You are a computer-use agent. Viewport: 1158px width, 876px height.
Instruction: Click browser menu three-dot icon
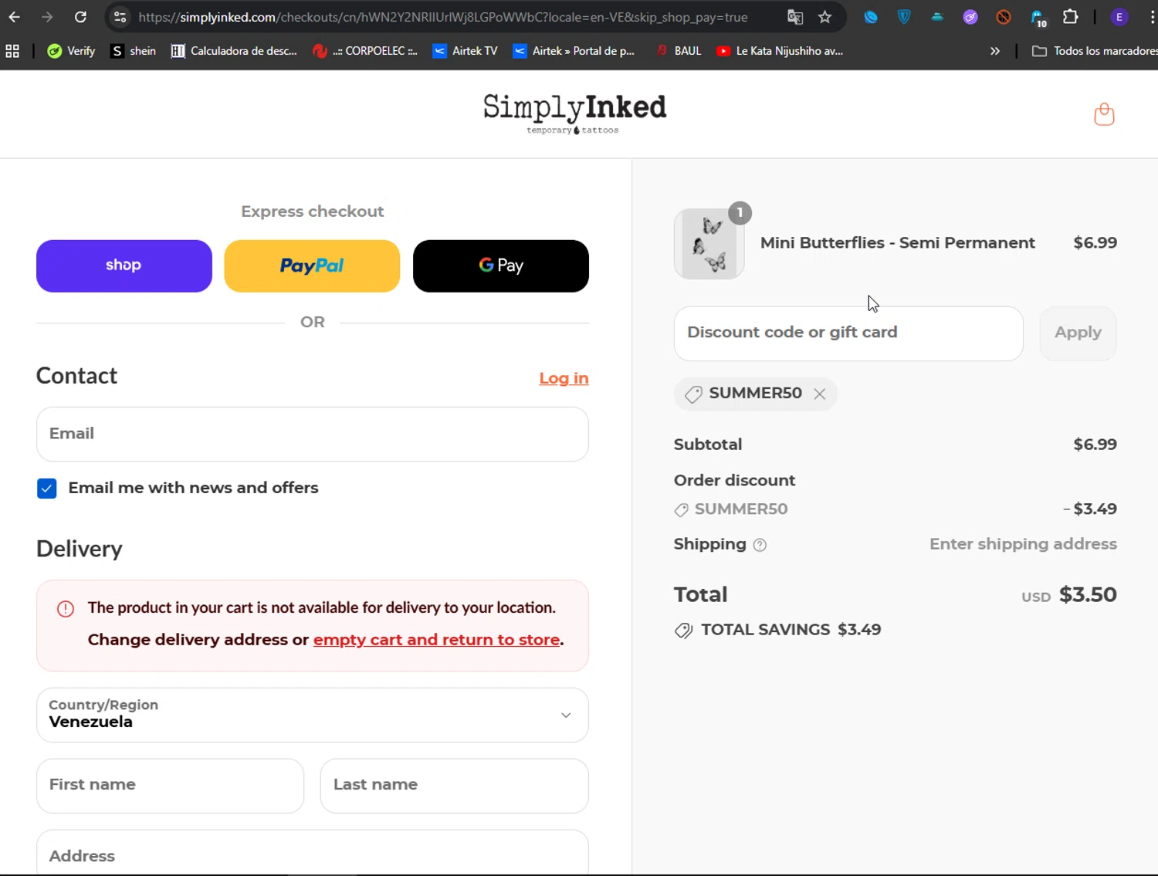pyautogui.click(x=1153, y=17)
